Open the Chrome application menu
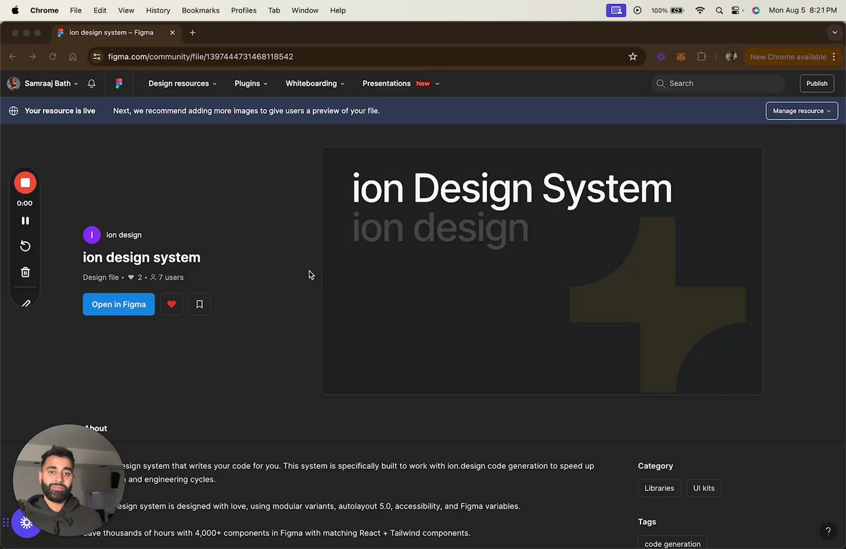This screenshot has width=846, height=549. pos(44,11)
